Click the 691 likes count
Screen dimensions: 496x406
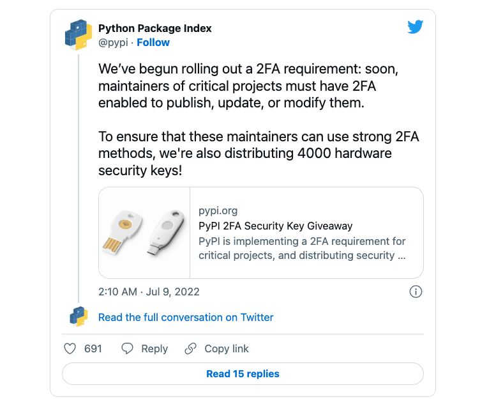[93, 348]
